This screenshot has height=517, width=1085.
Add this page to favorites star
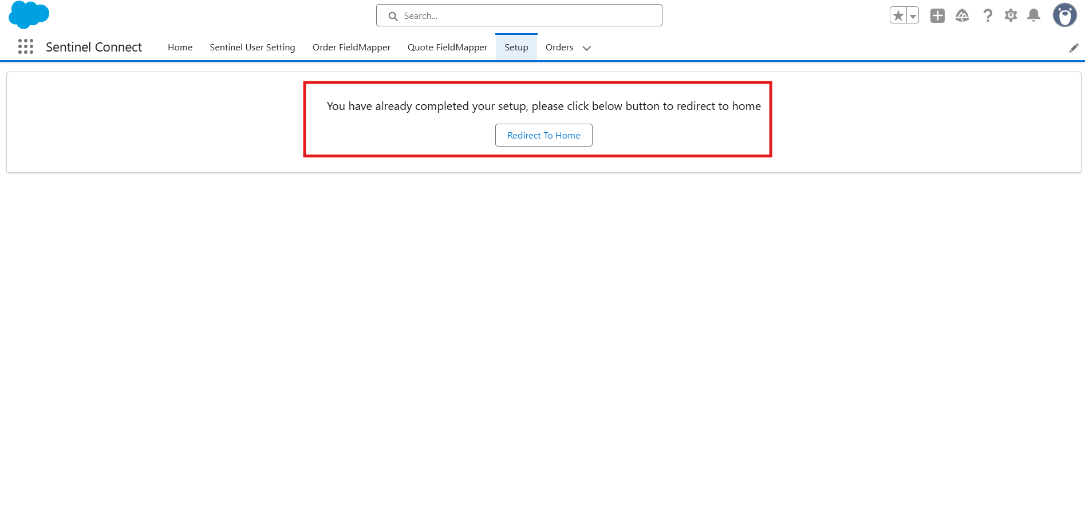[x=898, y=15]
